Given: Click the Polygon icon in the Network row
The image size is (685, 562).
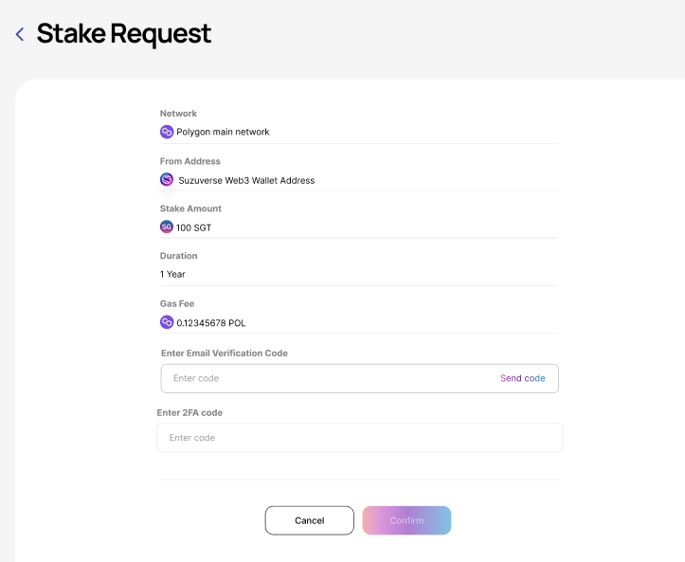Looking at the screenshot, I should (x=167, y=132).
